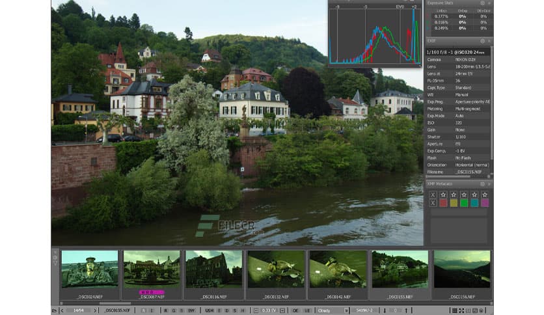Toggle UE underexposure indication

tap(307, 310)
